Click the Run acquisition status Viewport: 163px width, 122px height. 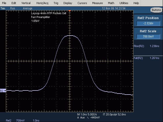pyautogui.click(x=12, y=8)
